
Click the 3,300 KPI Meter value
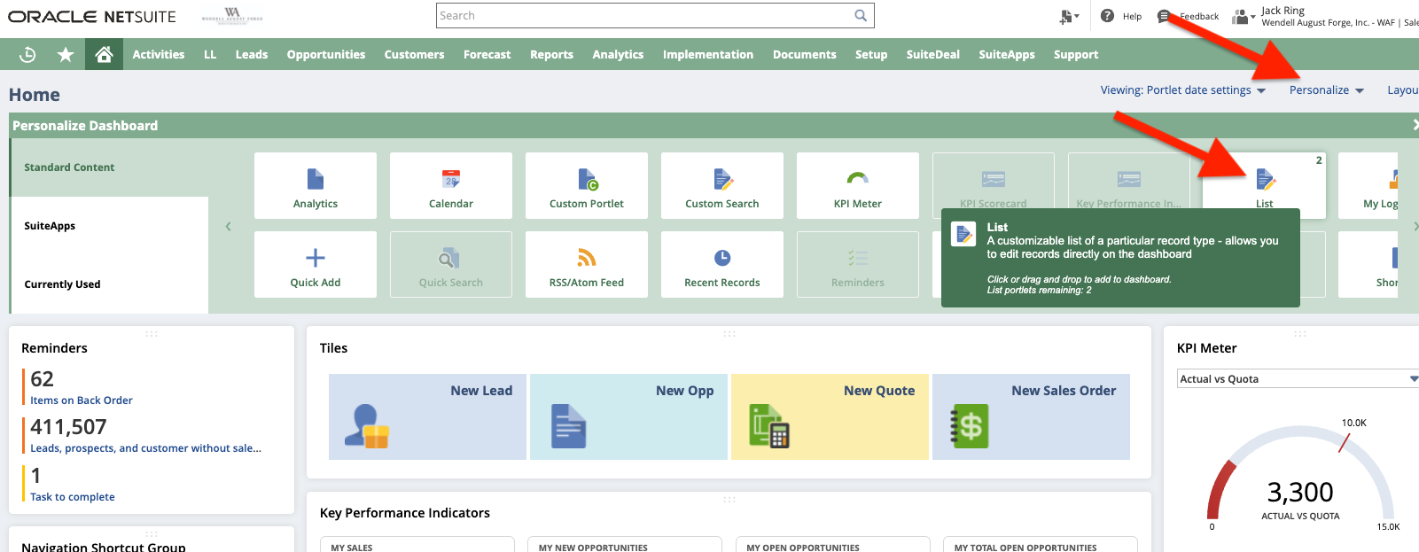(1300, 492)
